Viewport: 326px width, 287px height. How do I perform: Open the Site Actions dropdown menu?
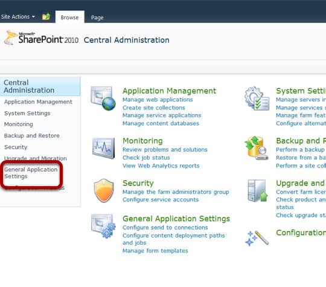[18, 17]
